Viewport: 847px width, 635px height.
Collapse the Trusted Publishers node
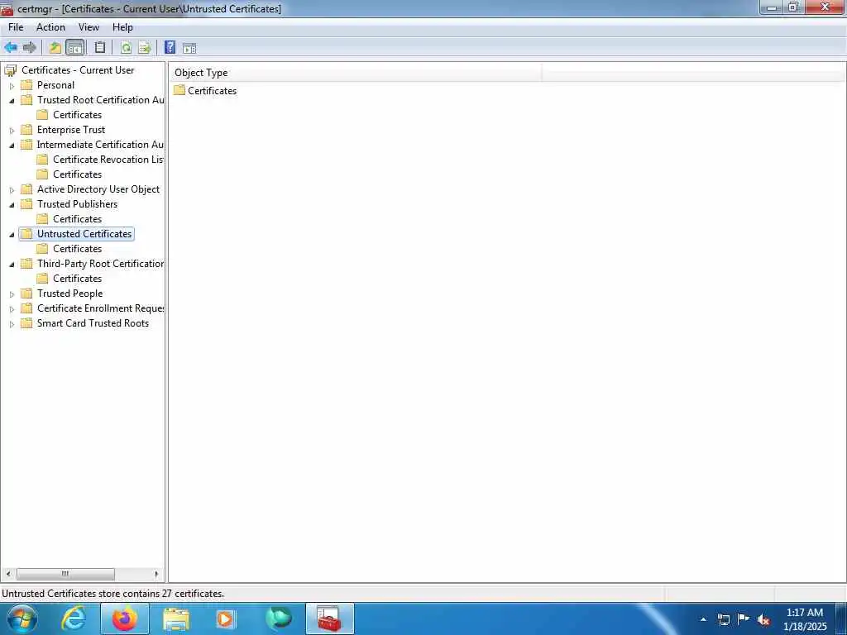(12, 205)
